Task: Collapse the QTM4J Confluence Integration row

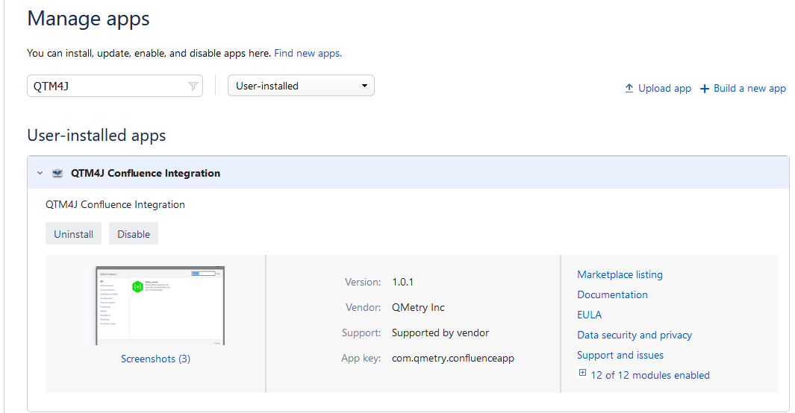Action: [x=40, y=173]
